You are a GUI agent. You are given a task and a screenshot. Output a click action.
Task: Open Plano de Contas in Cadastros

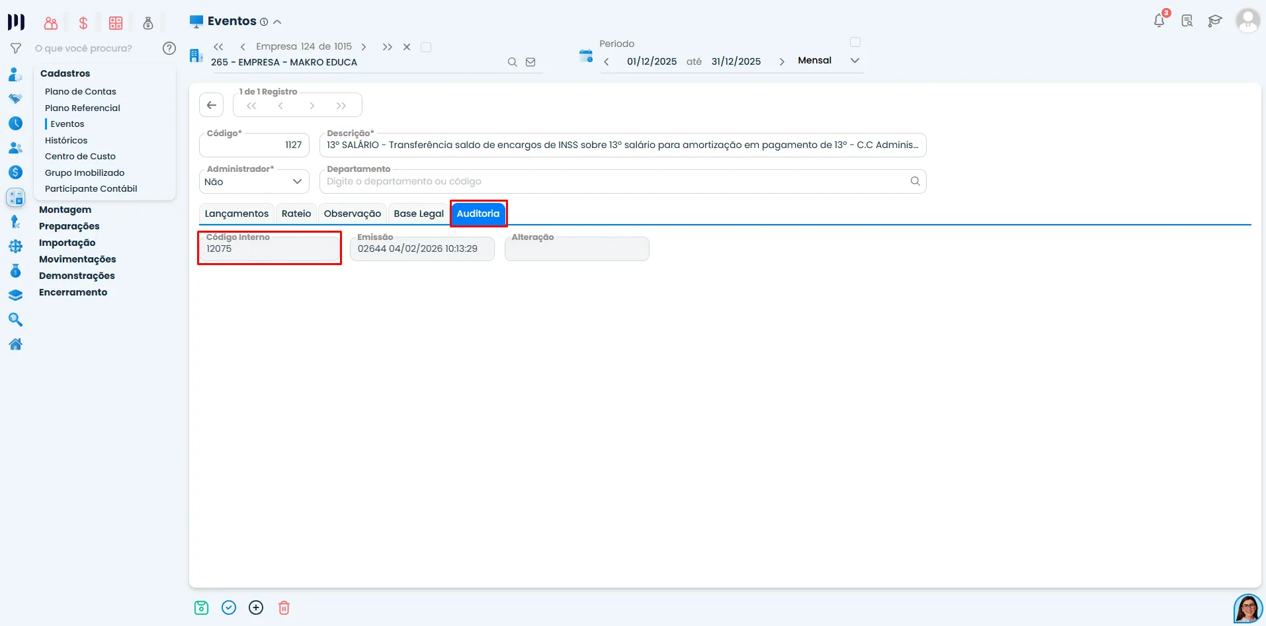click(x=81, y=91)
